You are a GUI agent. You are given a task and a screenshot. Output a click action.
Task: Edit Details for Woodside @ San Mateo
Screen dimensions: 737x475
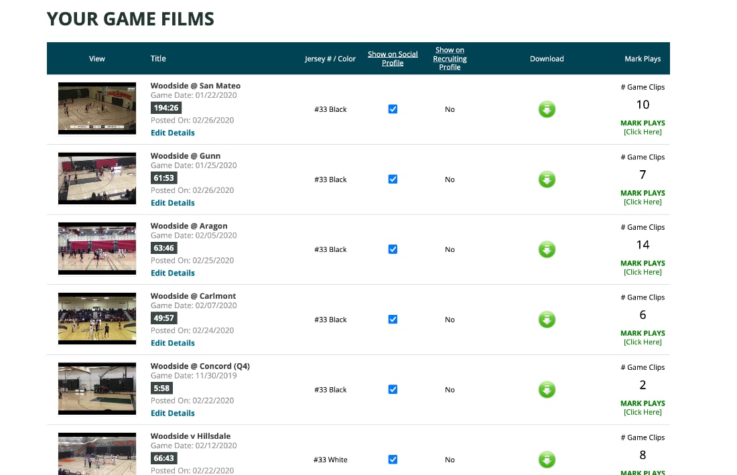pyautogui.click(x=172, y=133)
